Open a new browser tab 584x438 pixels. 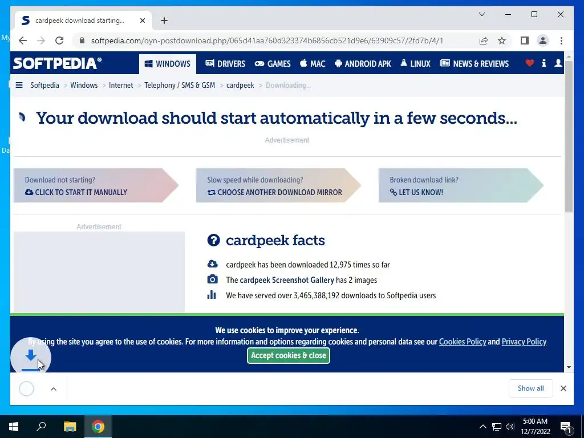[164, 21]
